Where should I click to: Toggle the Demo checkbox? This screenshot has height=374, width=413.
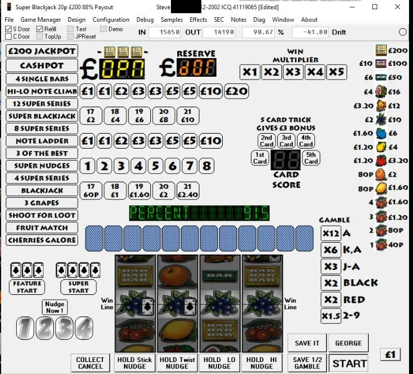103,29
